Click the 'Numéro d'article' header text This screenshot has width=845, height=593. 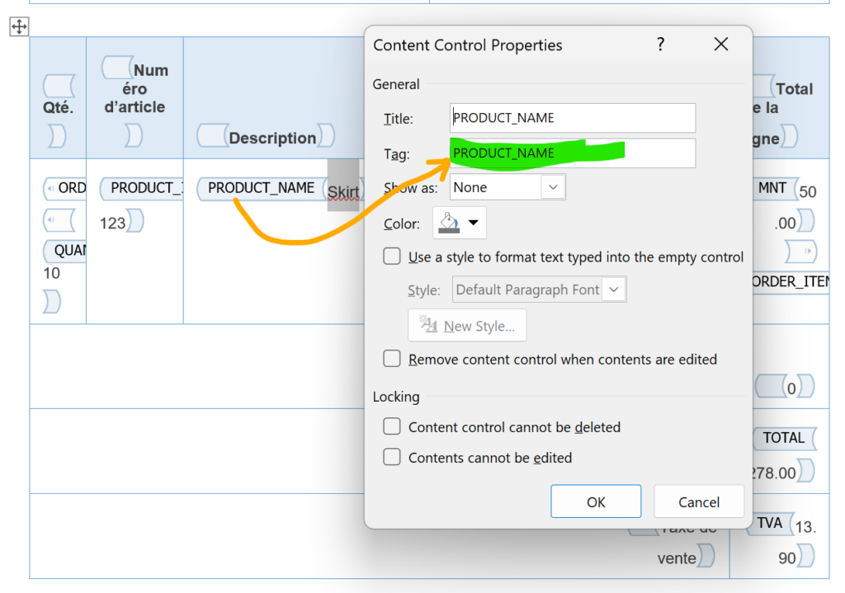click(135, 88)
